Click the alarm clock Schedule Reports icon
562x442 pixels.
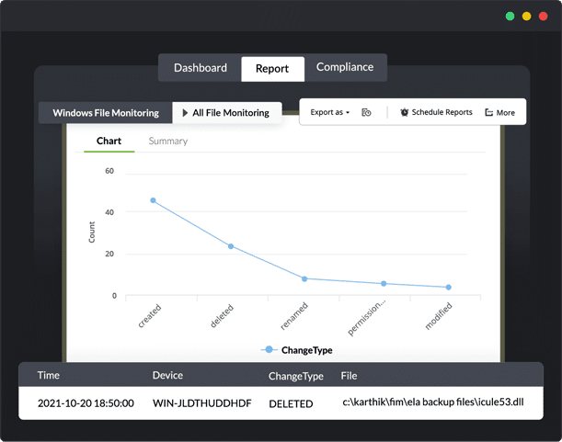[x=405, y=112]
